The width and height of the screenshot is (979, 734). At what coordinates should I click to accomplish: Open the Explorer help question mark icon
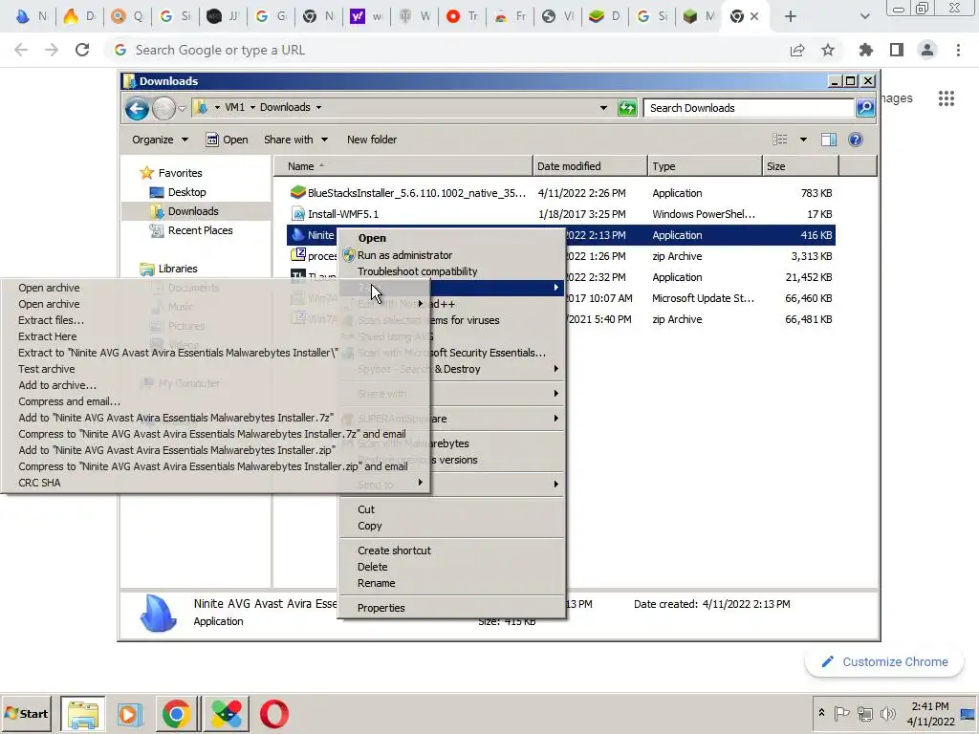click(x=856, y=140)
